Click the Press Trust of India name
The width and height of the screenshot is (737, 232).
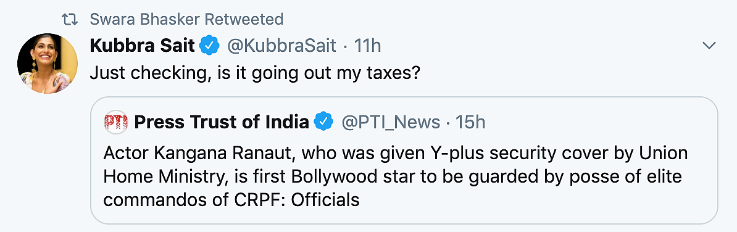pos(222,122)
